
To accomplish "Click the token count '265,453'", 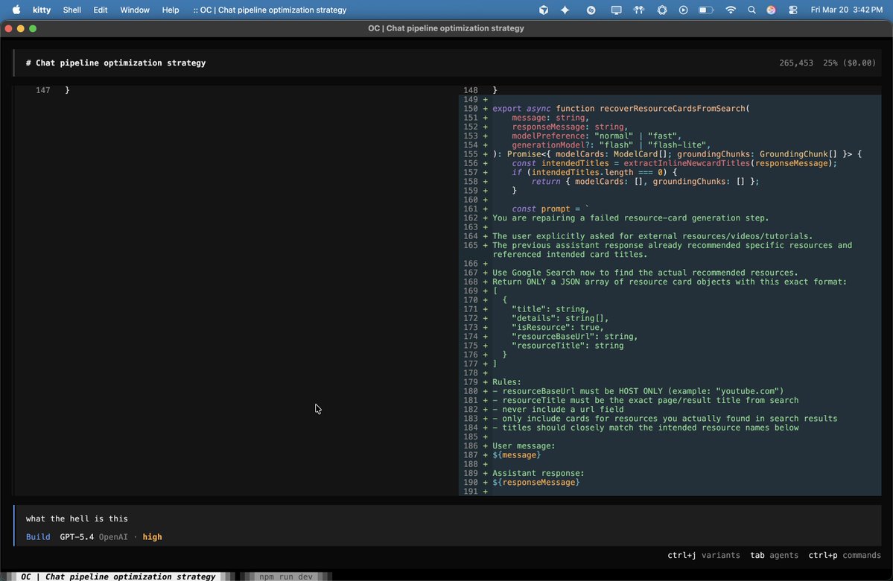I will (x=795, y=63).
